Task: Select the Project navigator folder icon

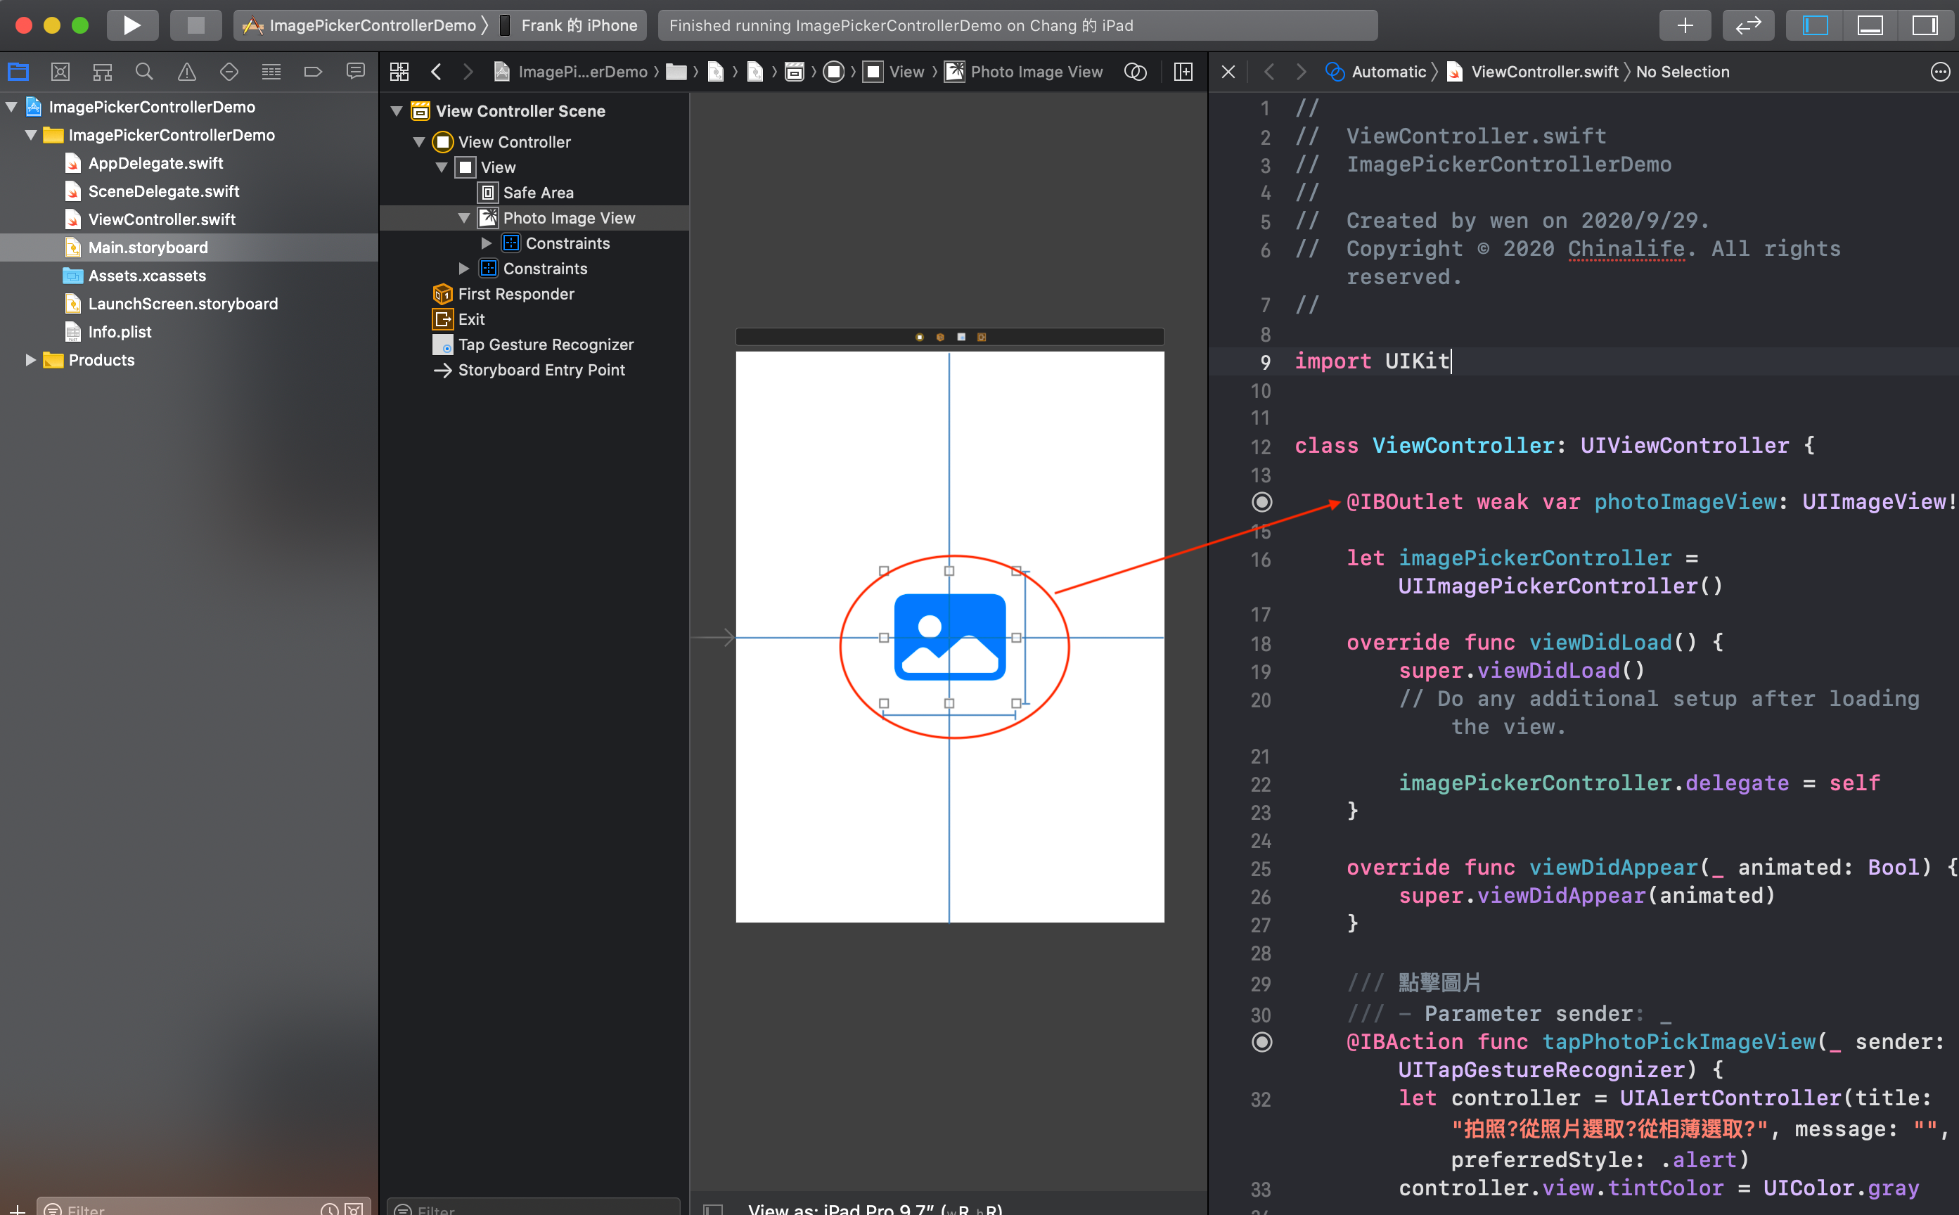Action: (18, 72)
